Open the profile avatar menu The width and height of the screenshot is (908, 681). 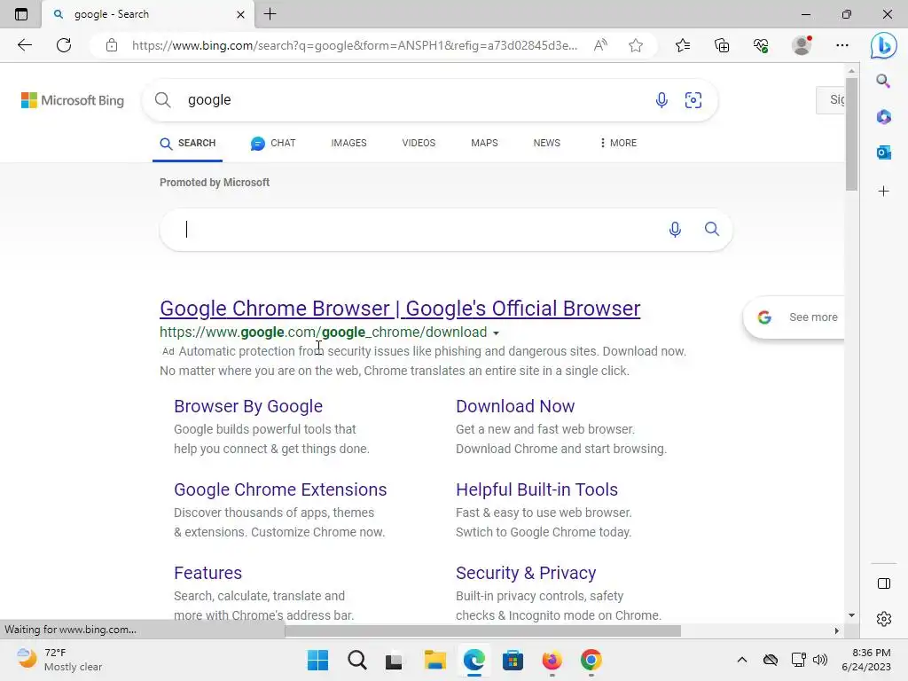point(802,45)
